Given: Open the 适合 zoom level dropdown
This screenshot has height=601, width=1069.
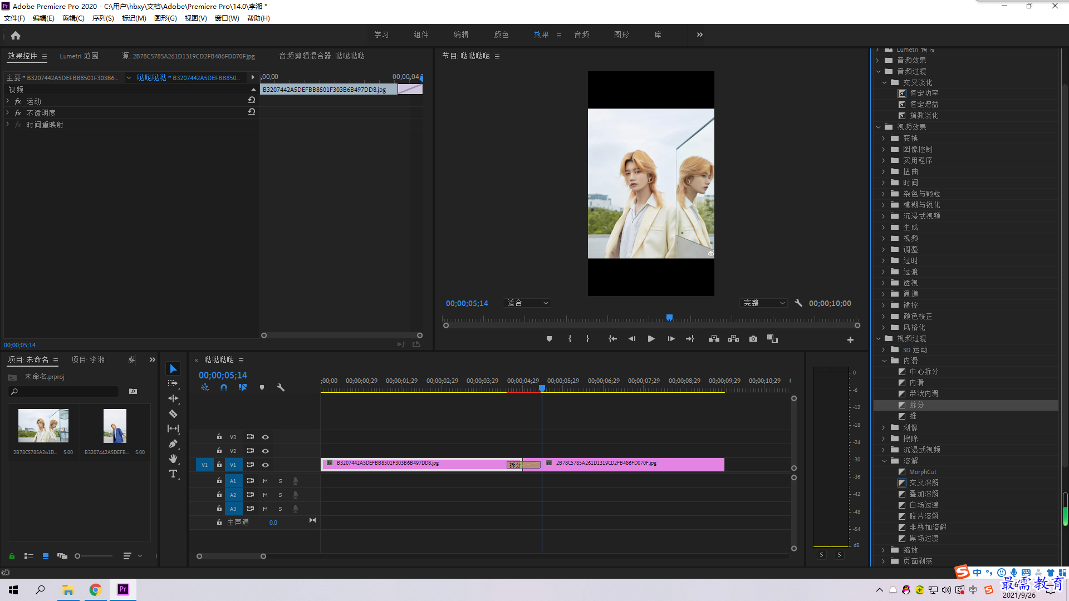Looking at the screenshot, I should click(527, 303).
